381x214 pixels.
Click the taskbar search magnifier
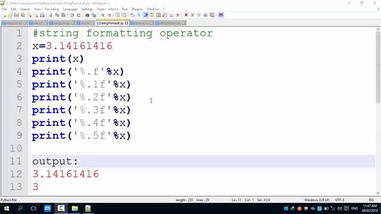[x=20, y=209]
